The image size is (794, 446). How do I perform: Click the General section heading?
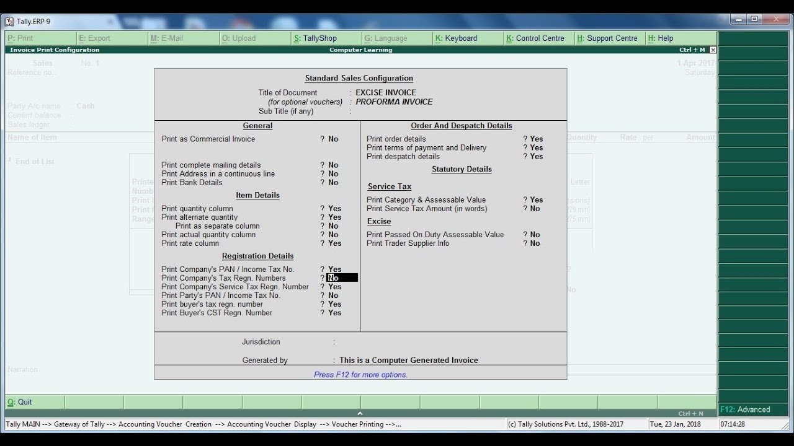coord(257,126)
